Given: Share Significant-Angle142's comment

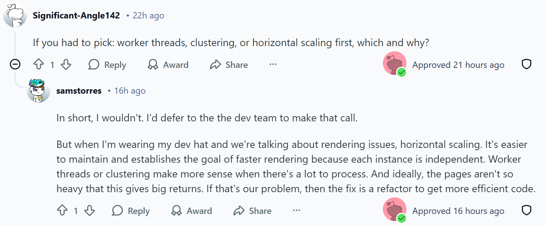Looking at the screenshot, I should pos(229,65).
